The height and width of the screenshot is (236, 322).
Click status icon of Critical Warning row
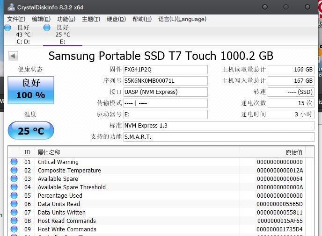point(14,162)
